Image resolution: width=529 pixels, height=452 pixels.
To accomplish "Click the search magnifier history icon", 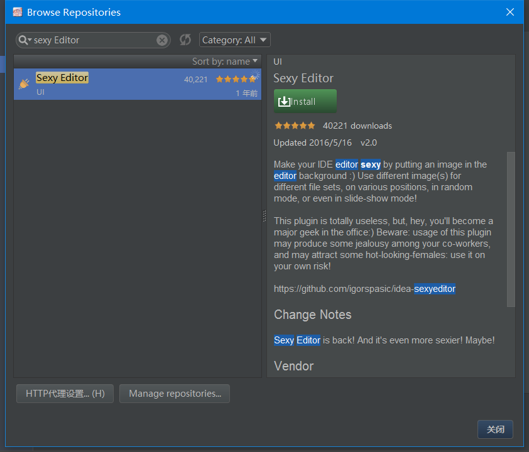I will click(25, 40).
